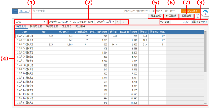Expand the 全社 department dropdown
209x108 pixels.
(30, 22)
